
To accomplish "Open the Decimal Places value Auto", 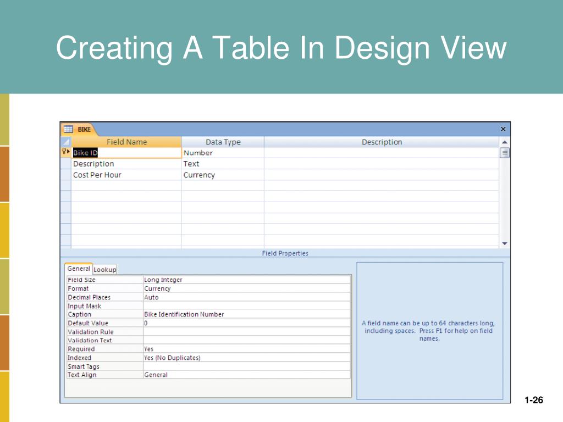I will click(247, 297).
